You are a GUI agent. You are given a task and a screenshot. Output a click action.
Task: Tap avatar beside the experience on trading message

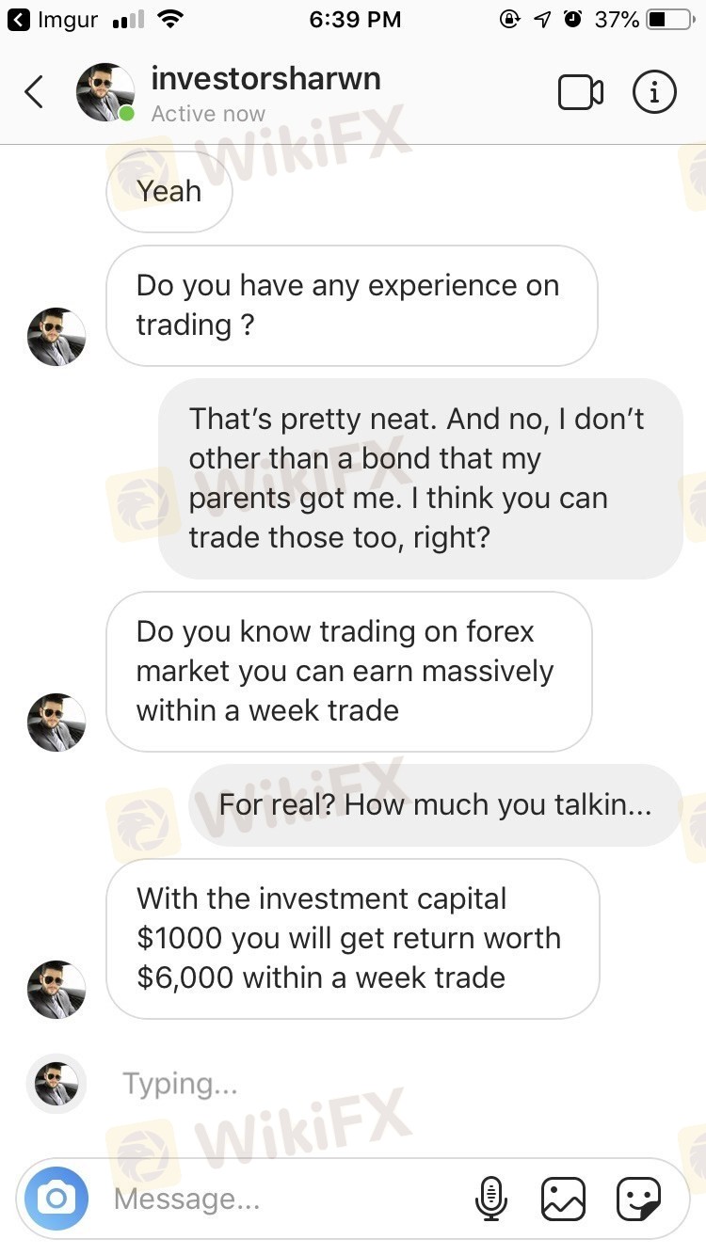point(56,337)
